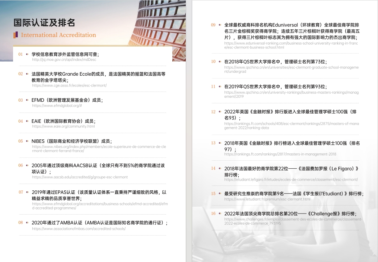The image size is (378, 262).
Task: Click the subtitle International Accreditation
Action: [58, 35]
